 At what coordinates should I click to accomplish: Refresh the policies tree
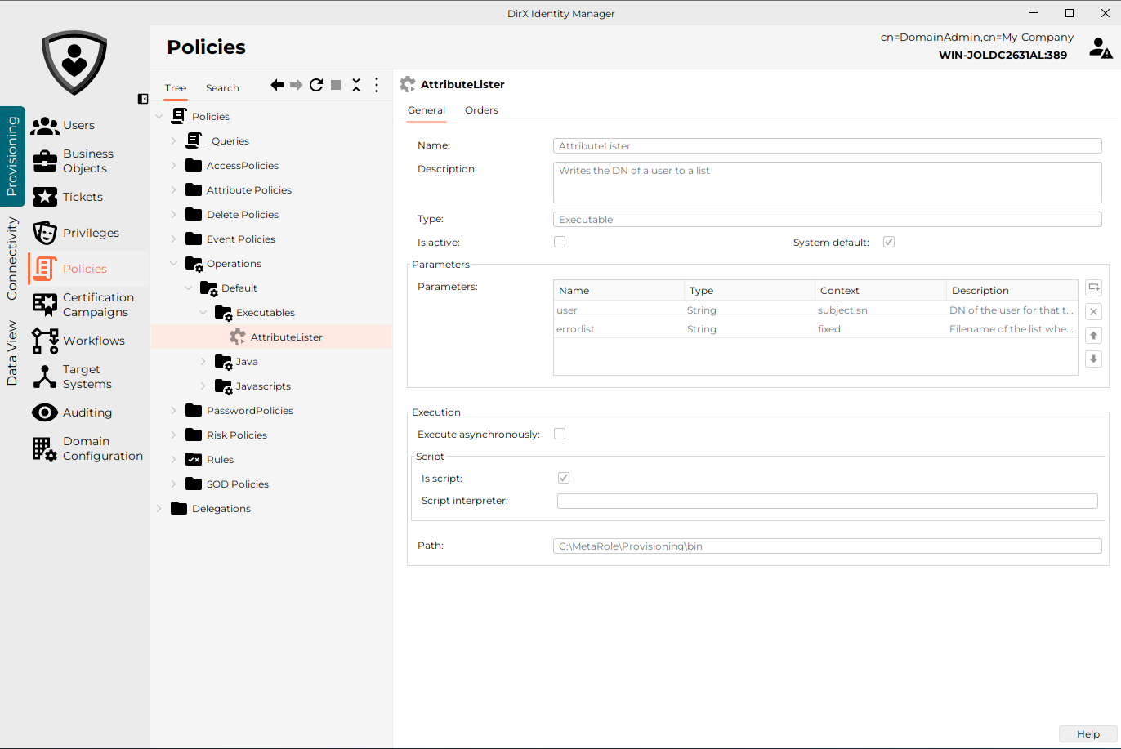point(316,85)
